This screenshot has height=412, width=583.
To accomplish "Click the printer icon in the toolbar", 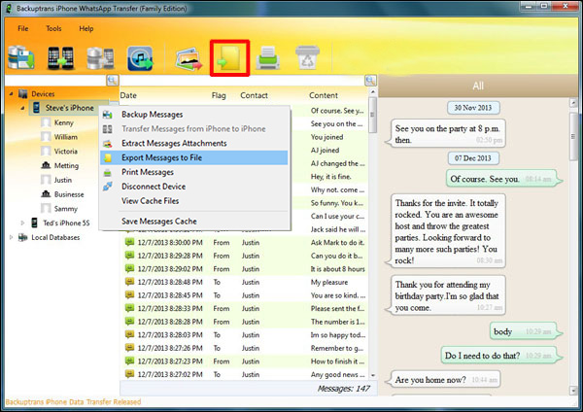I will click(x=269, y=59).
